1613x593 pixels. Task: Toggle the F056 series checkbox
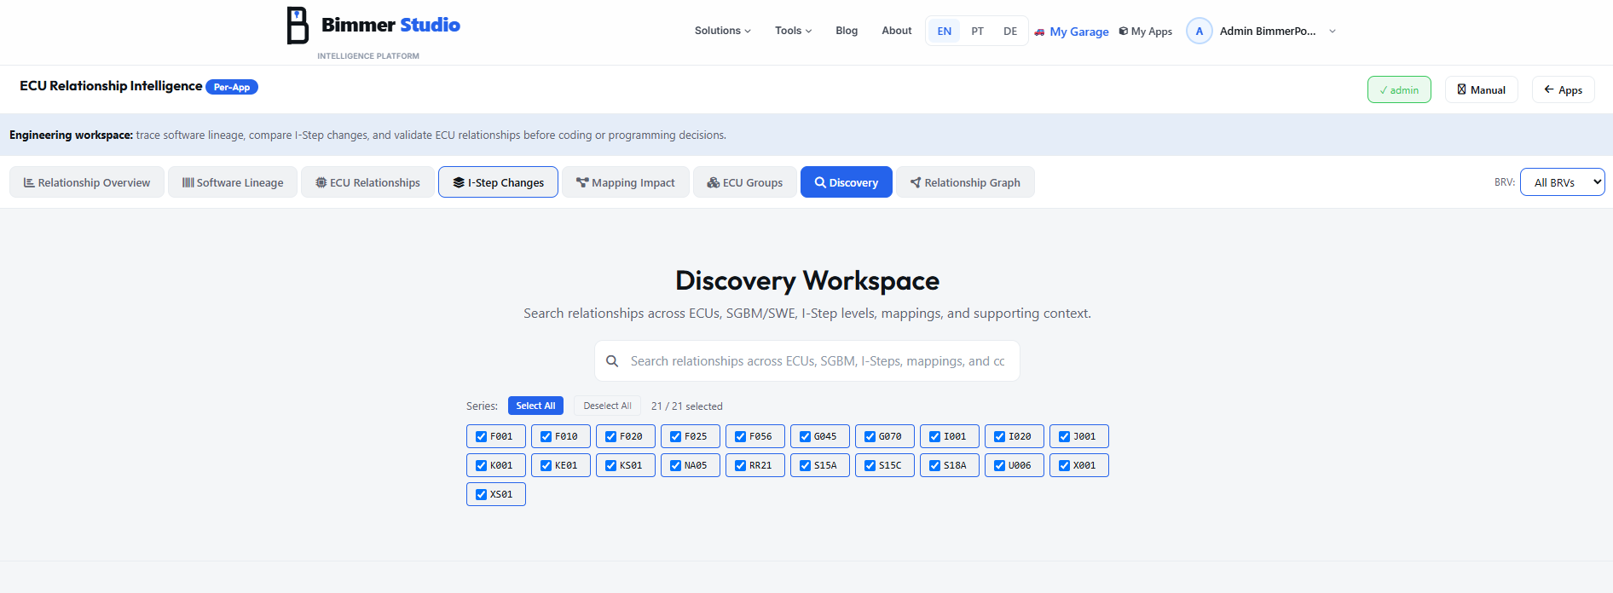click(740, 436)
